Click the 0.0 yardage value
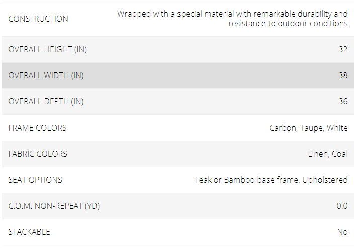 pyautogui.click(x=342, y=206)
